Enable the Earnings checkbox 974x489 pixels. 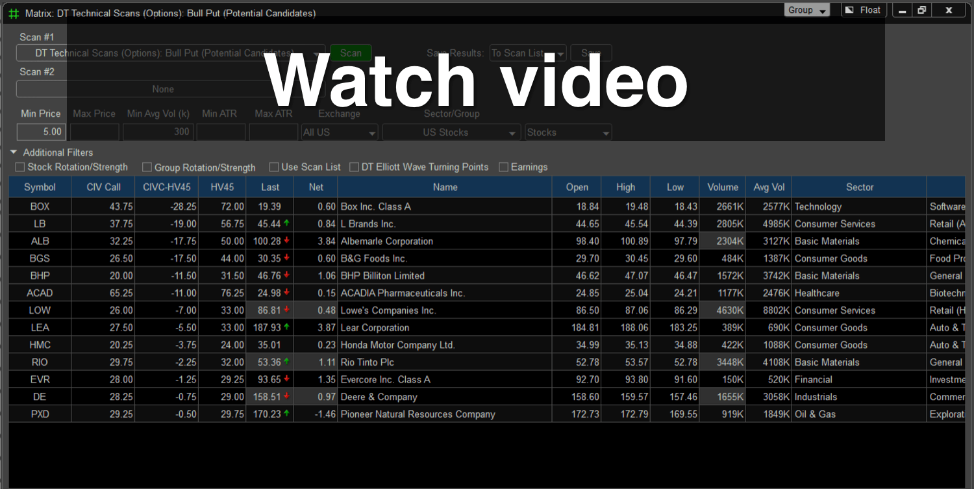click(x=503, y=168)
